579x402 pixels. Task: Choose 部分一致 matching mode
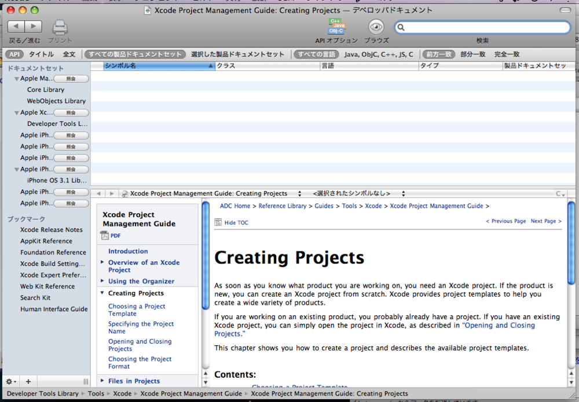[472, 54]
